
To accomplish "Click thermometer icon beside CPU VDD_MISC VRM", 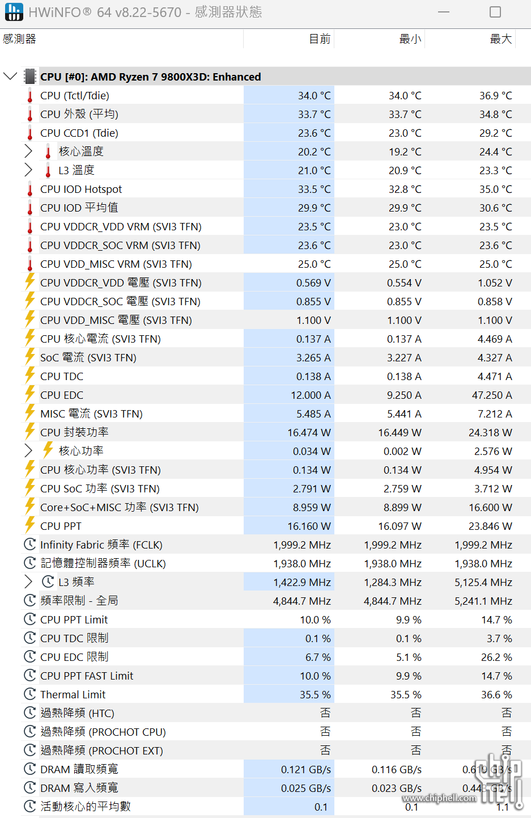I will pyautogui.click(x=30, y=264).
